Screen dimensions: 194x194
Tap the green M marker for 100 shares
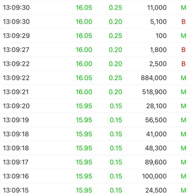[x=183, y=36]
